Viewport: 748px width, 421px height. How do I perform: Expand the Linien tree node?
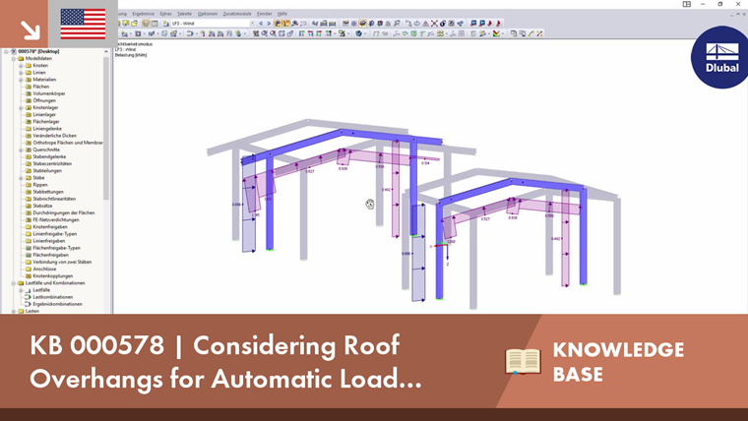pos(21,73)
